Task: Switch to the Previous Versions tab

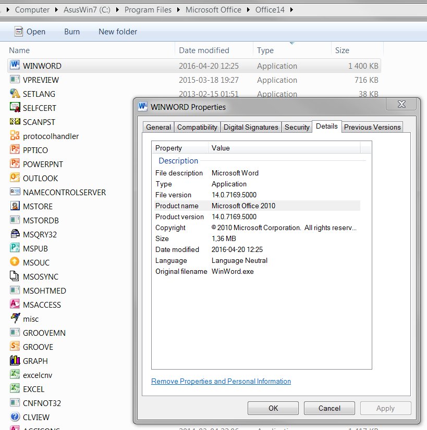Action: pos(372,127)
